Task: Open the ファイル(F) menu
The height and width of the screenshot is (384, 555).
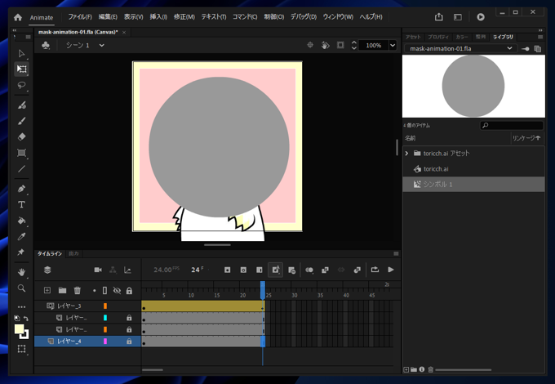Action: pos(80,16)
